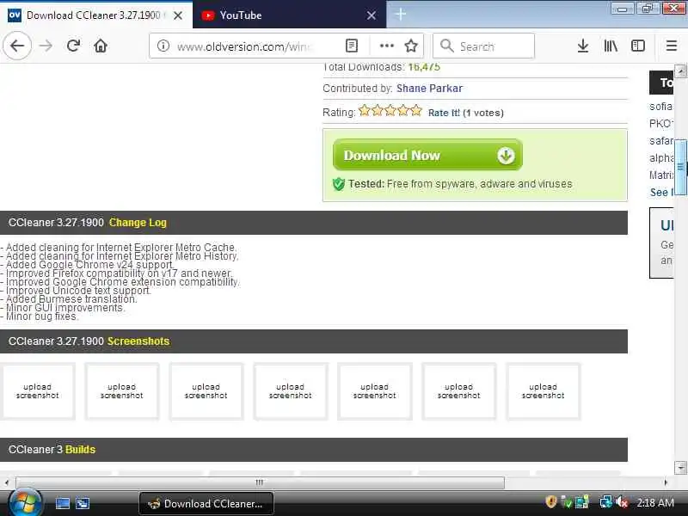Open the downloads panel
This screenshot has width=688, height=516.
click(583, 46)
